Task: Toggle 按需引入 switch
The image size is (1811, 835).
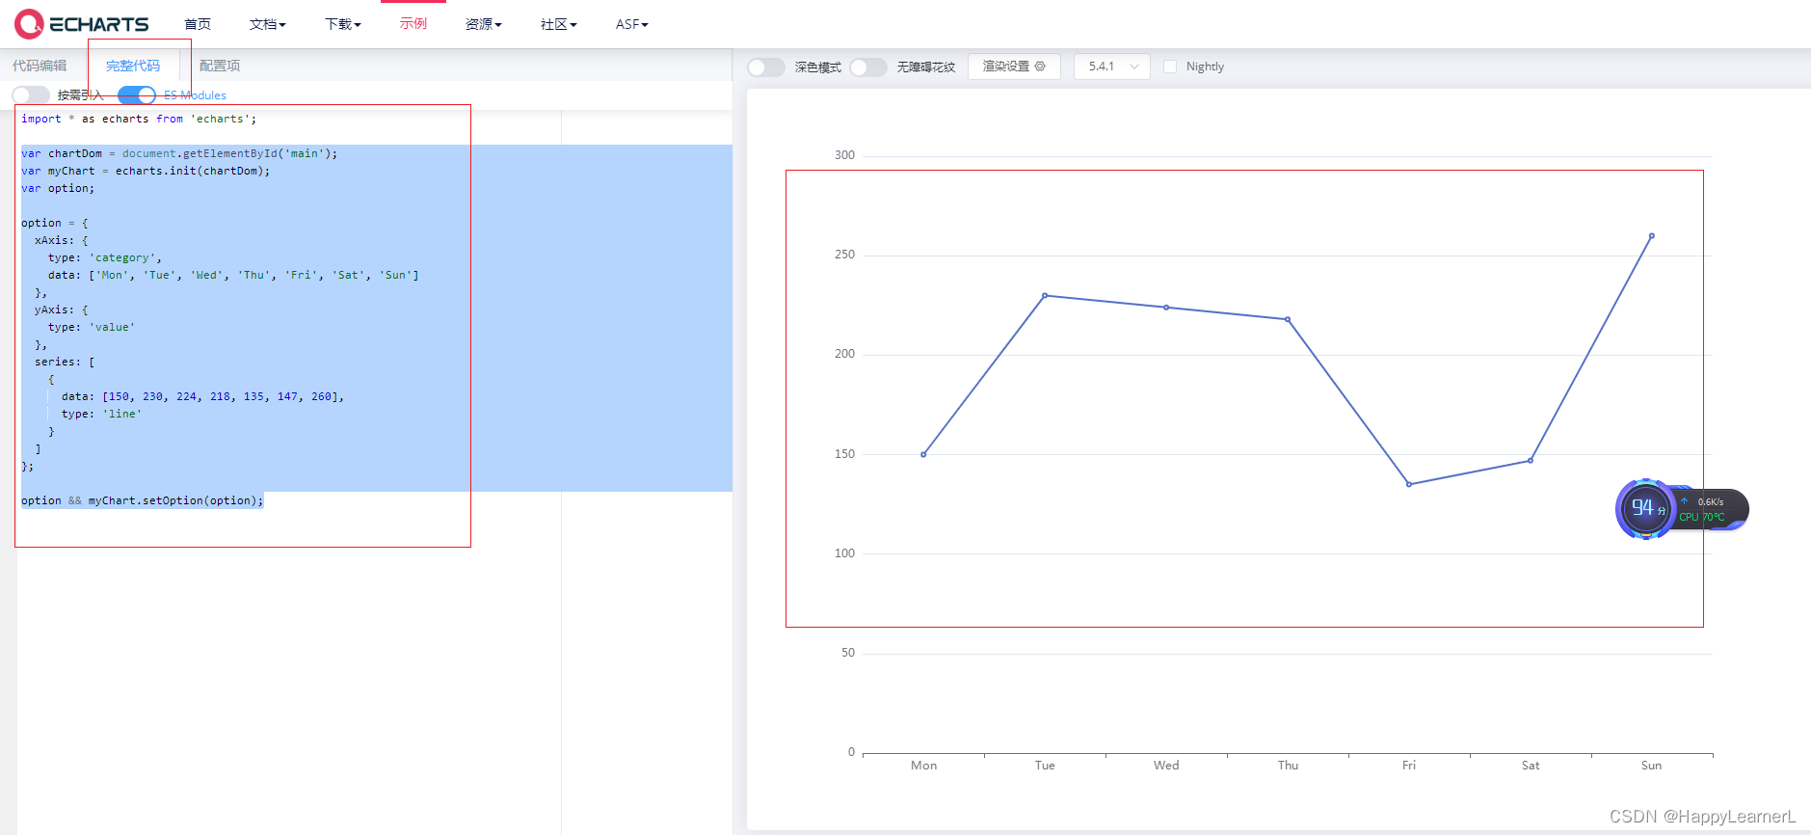Action: point(31,94)
